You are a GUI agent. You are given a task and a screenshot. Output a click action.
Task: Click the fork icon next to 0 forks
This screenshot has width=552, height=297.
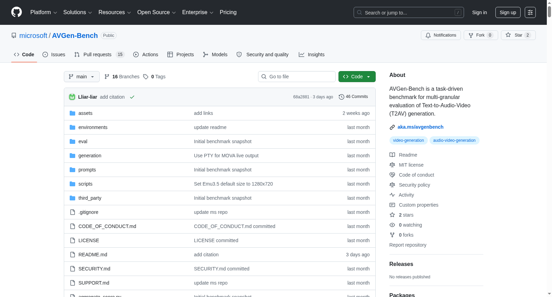[392, 235]
